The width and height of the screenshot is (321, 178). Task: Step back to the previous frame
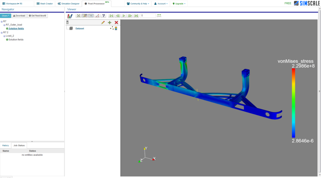tap(117, 16)
